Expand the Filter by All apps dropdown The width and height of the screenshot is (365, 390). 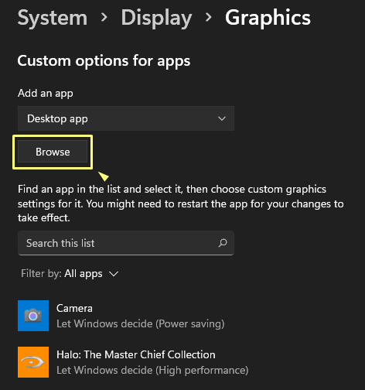point(70,273)
